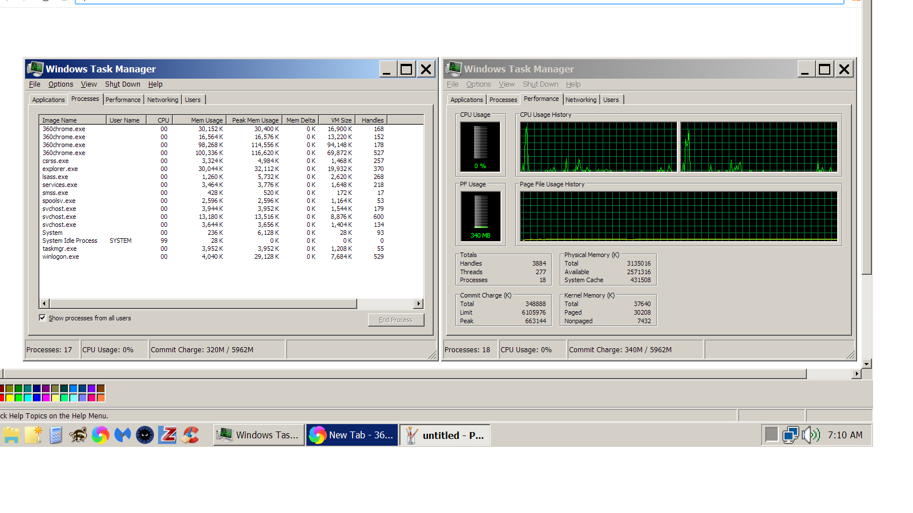This screenshot has height=513, width=913.
Task: Sort by the Mem Usage column header
Action: tap(200, 120)
